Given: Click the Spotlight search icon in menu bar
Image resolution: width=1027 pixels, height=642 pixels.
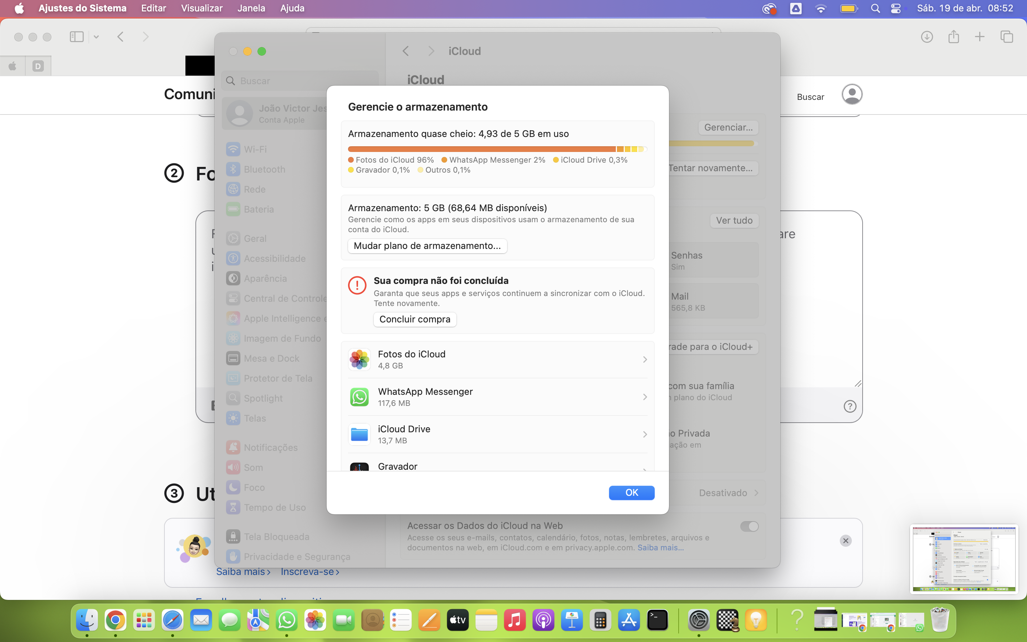Looking at the screenshot, I should pos(875,9).
